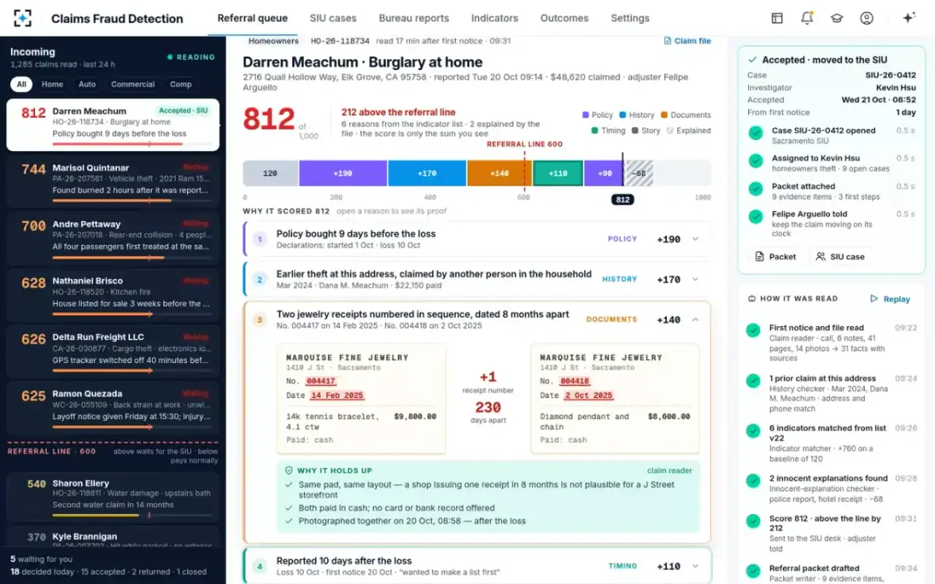The image size is (935, 584).
Task: Click the green +110 score bar segment
Action: coord(558,173)
